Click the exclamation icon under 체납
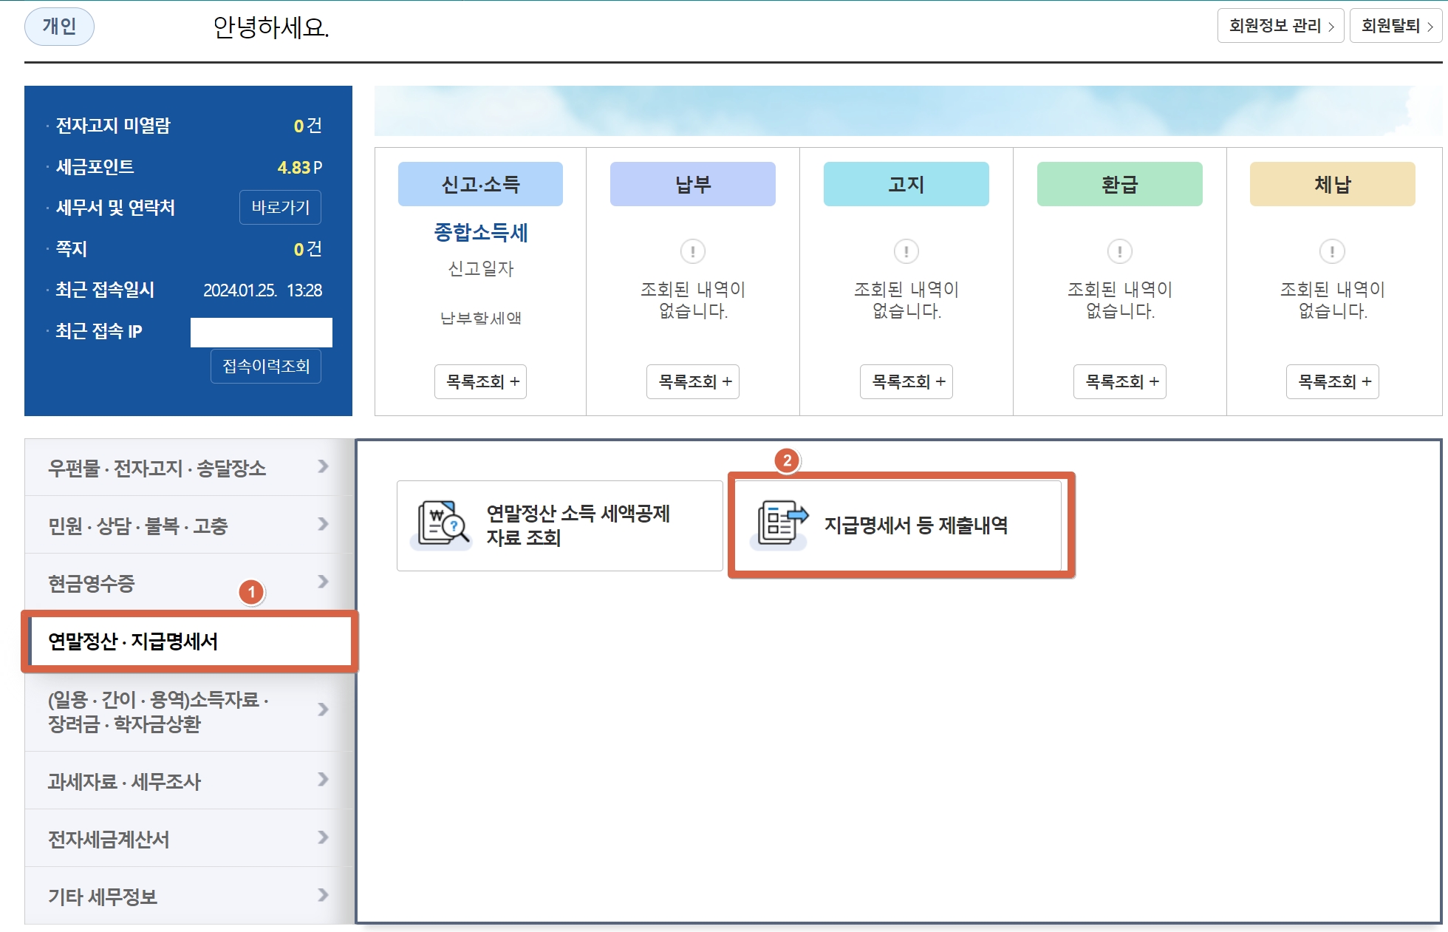The height and width of the screenshot is (932, 1448). click(1332, 251)
